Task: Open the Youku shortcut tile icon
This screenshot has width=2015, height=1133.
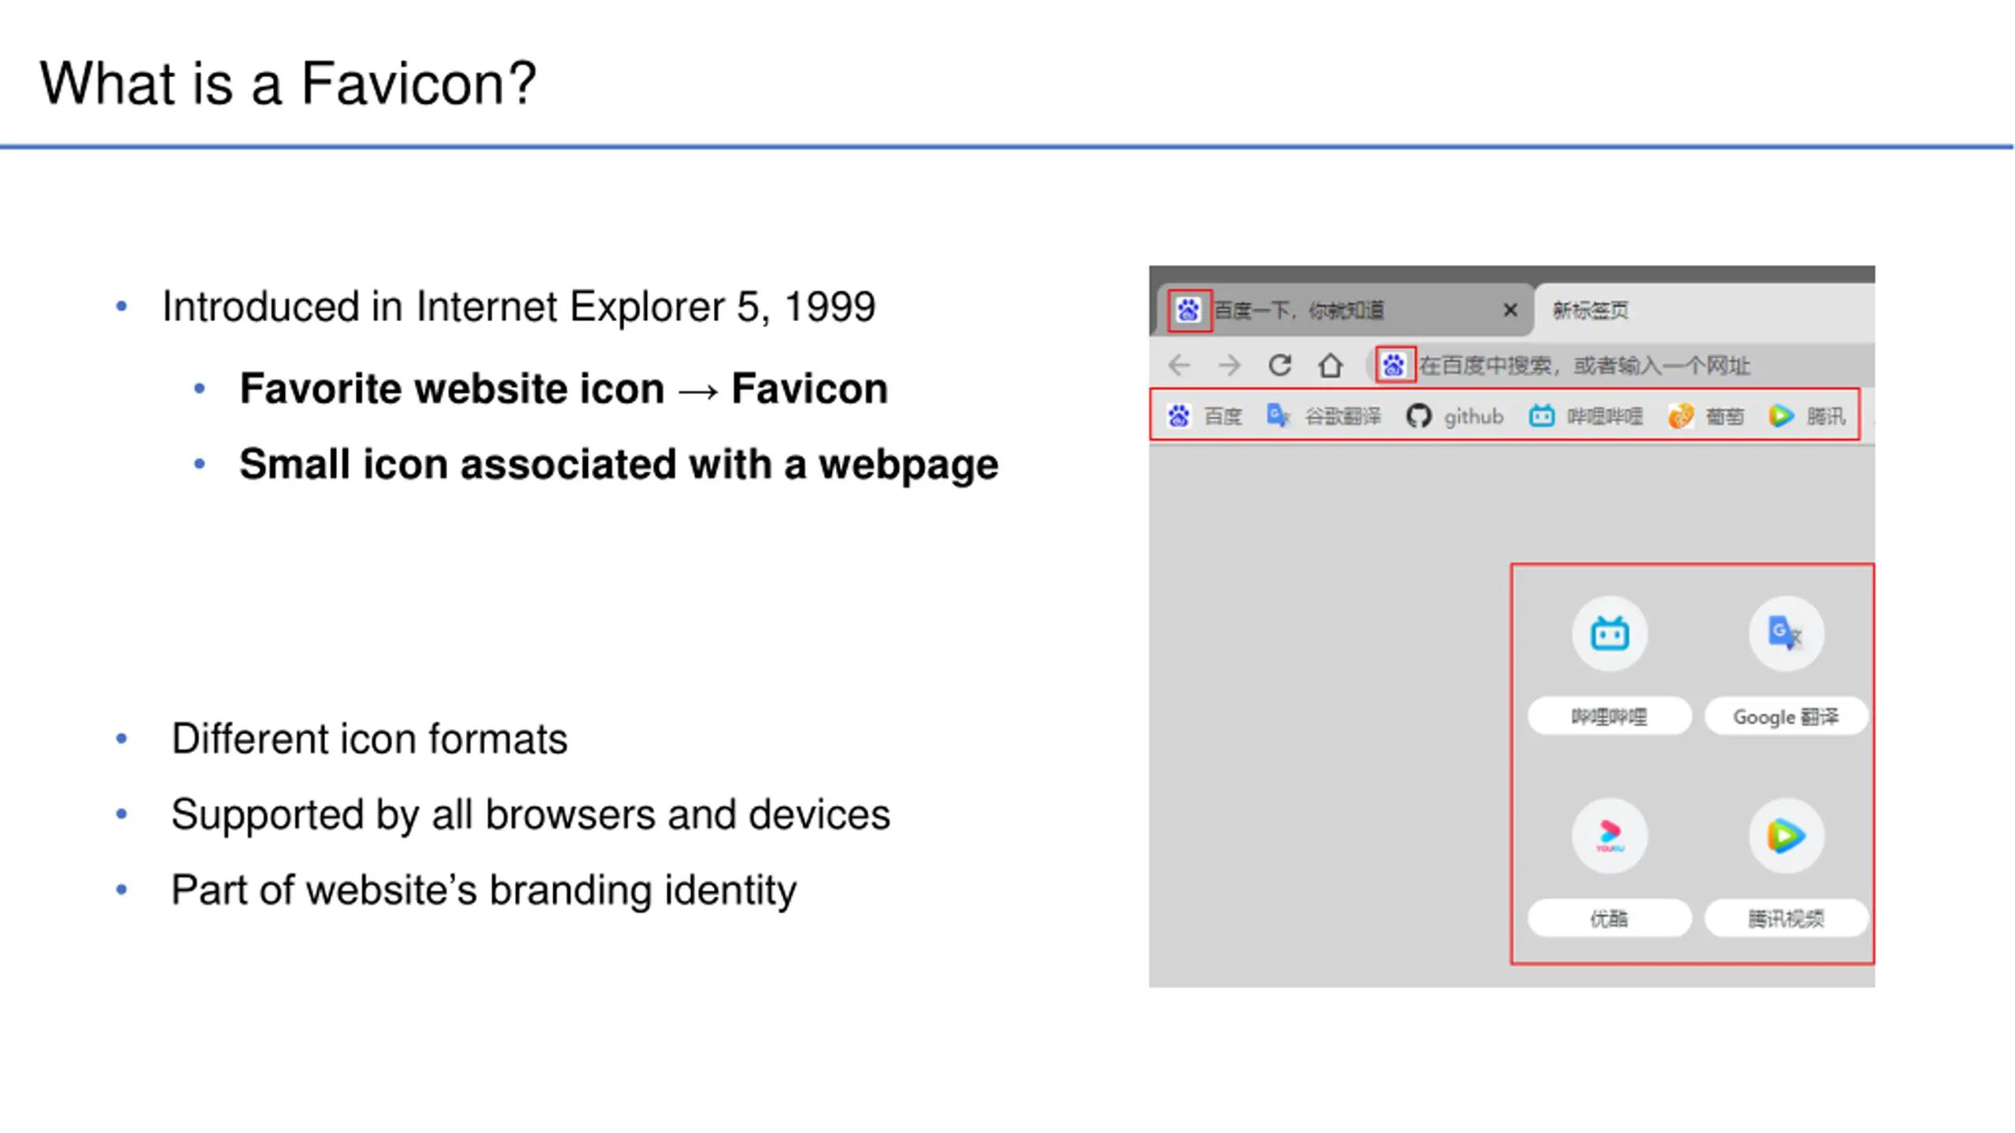Action: [x=1610, y=836]
